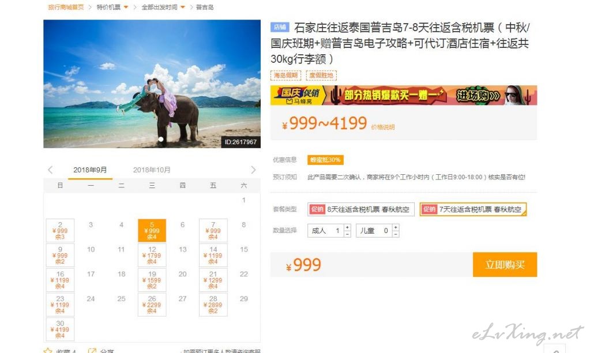Click the 国庆促销 promotion banner
590x353 pixels.
pos(403,95)
